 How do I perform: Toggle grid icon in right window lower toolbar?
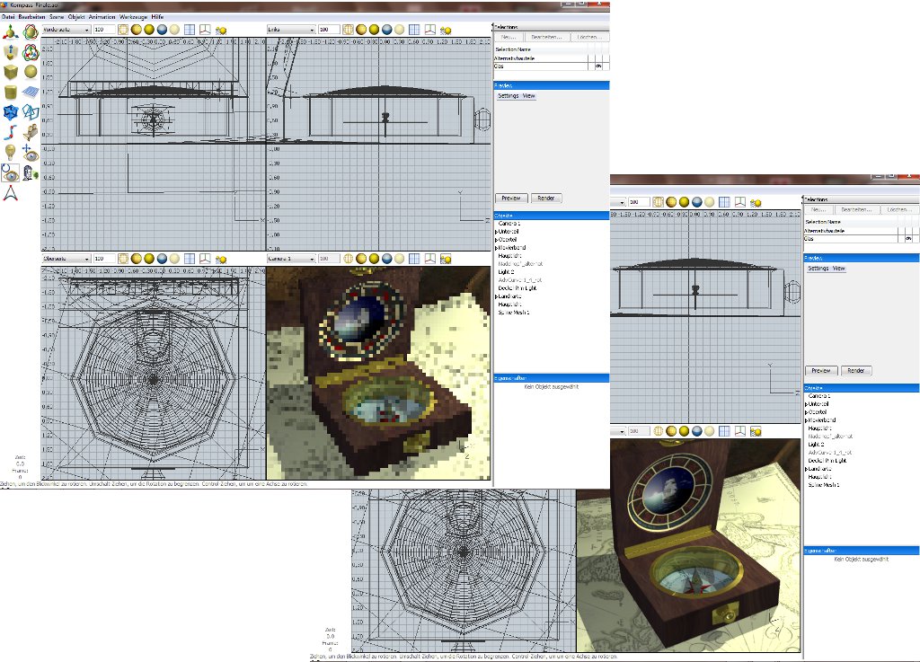pos(725,431)
